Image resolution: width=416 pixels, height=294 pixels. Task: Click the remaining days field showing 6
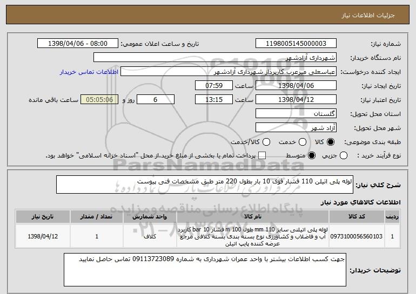(156, 100)
